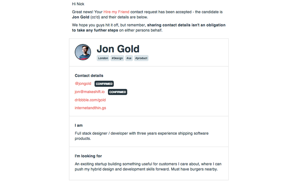Image resolution: width=296 pixels, height=182 pixels.
Task: Click the I am section heading
Action: point(78,125)
